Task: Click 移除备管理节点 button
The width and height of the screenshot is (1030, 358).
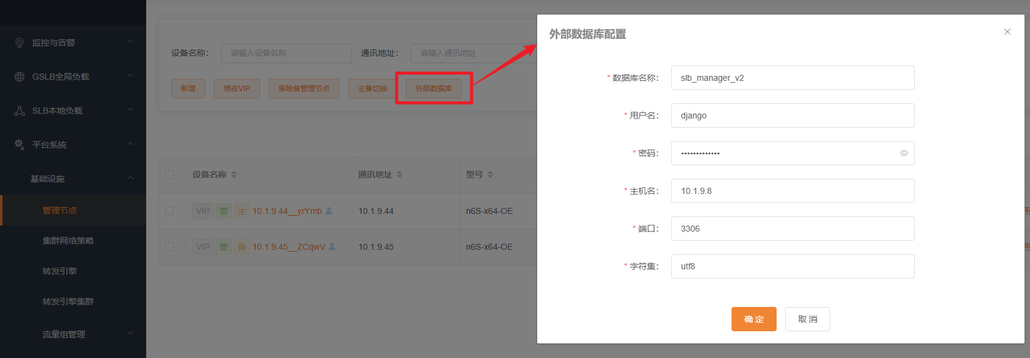Action: [x=304, y=89]
